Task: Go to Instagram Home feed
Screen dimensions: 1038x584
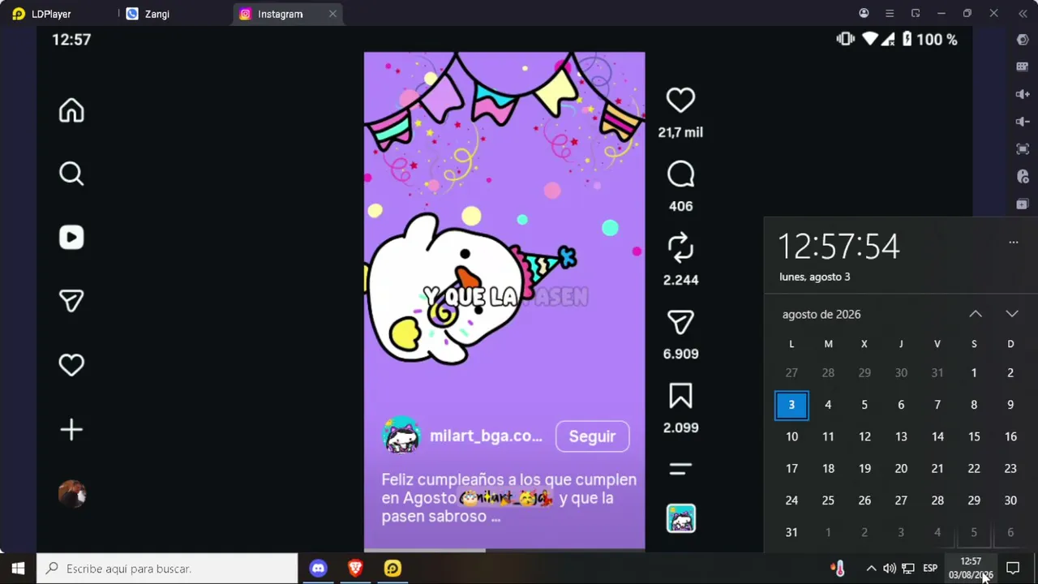Action: pyautogui.click(x=71, y=110)
